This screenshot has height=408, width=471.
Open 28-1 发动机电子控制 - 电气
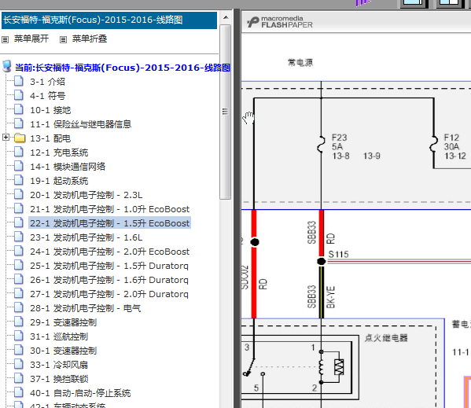pos(85,308)
